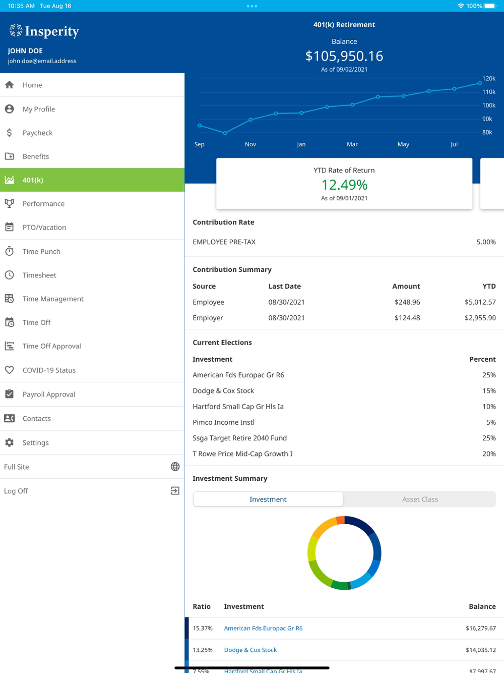Click the Full Site link text
The width and height of the screenshot is (504, 673).
(17, 467)
